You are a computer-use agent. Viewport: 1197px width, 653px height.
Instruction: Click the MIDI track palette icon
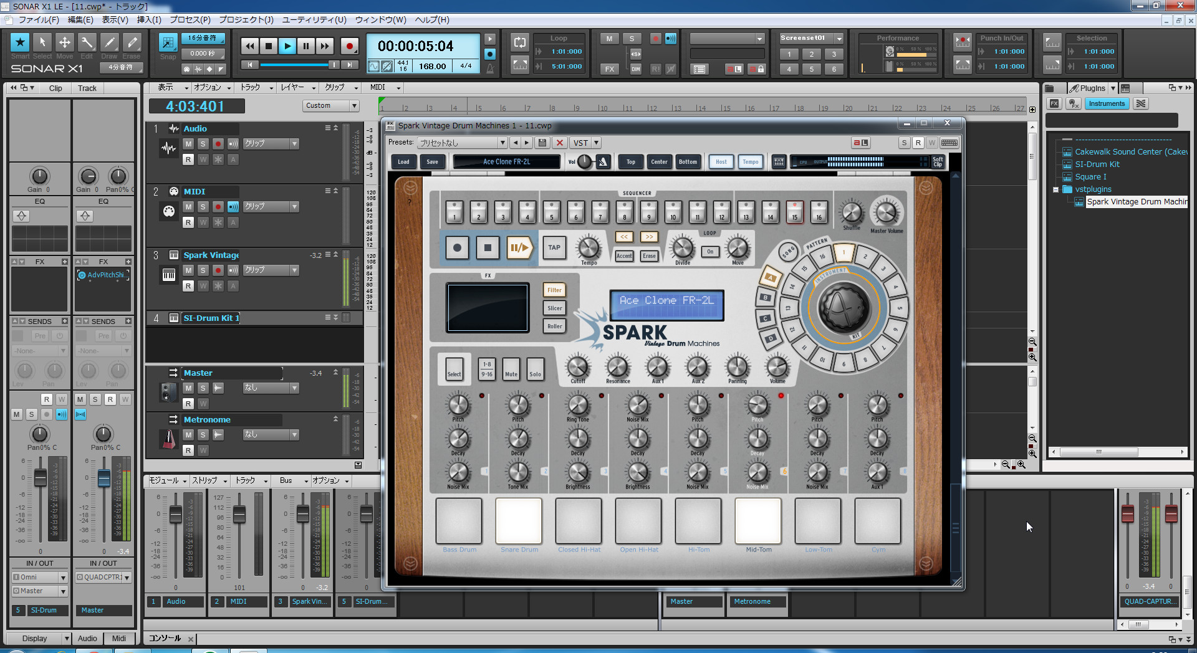168,211
